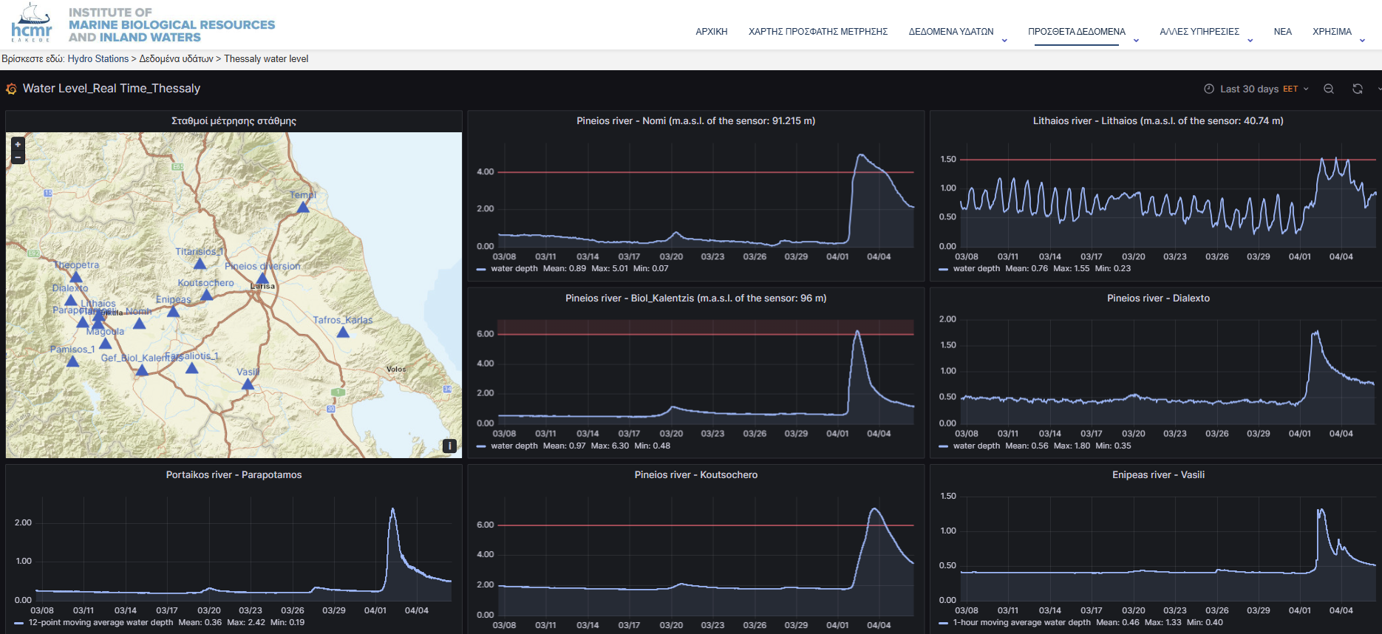Click the Tempi station triangle marker
1382x634 pixels.
pyautogui.click(x=303, y=208)
